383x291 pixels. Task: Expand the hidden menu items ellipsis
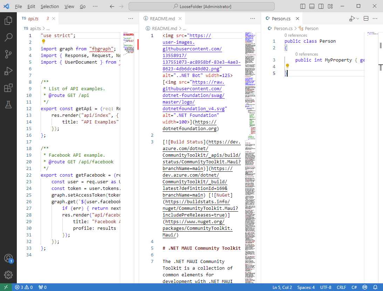[95, 6]
